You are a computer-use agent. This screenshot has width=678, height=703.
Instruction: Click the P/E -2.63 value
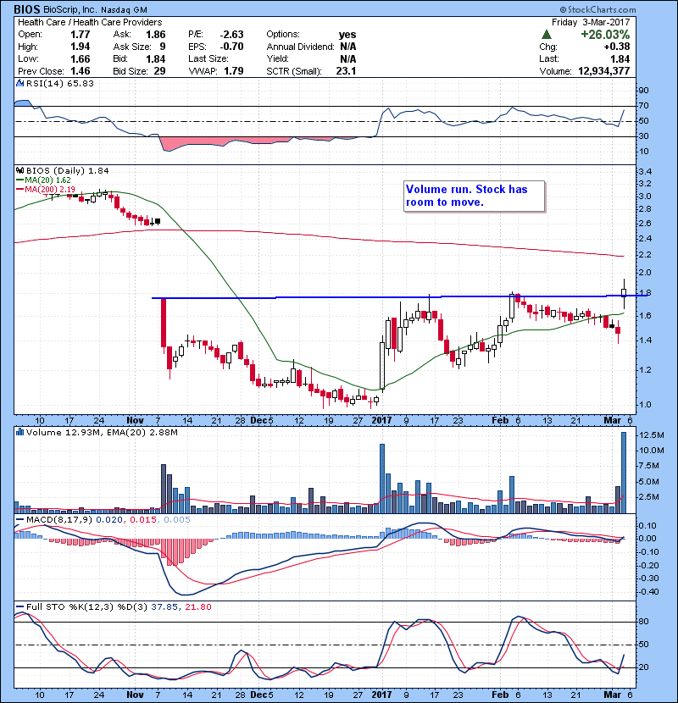pyautogui.click(x=231, y=35)
